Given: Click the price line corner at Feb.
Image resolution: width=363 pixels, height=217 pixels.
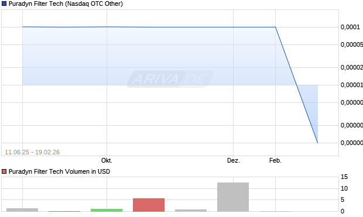Looking at the screenshot, I should pyautogui.click(x=275, y=27).
